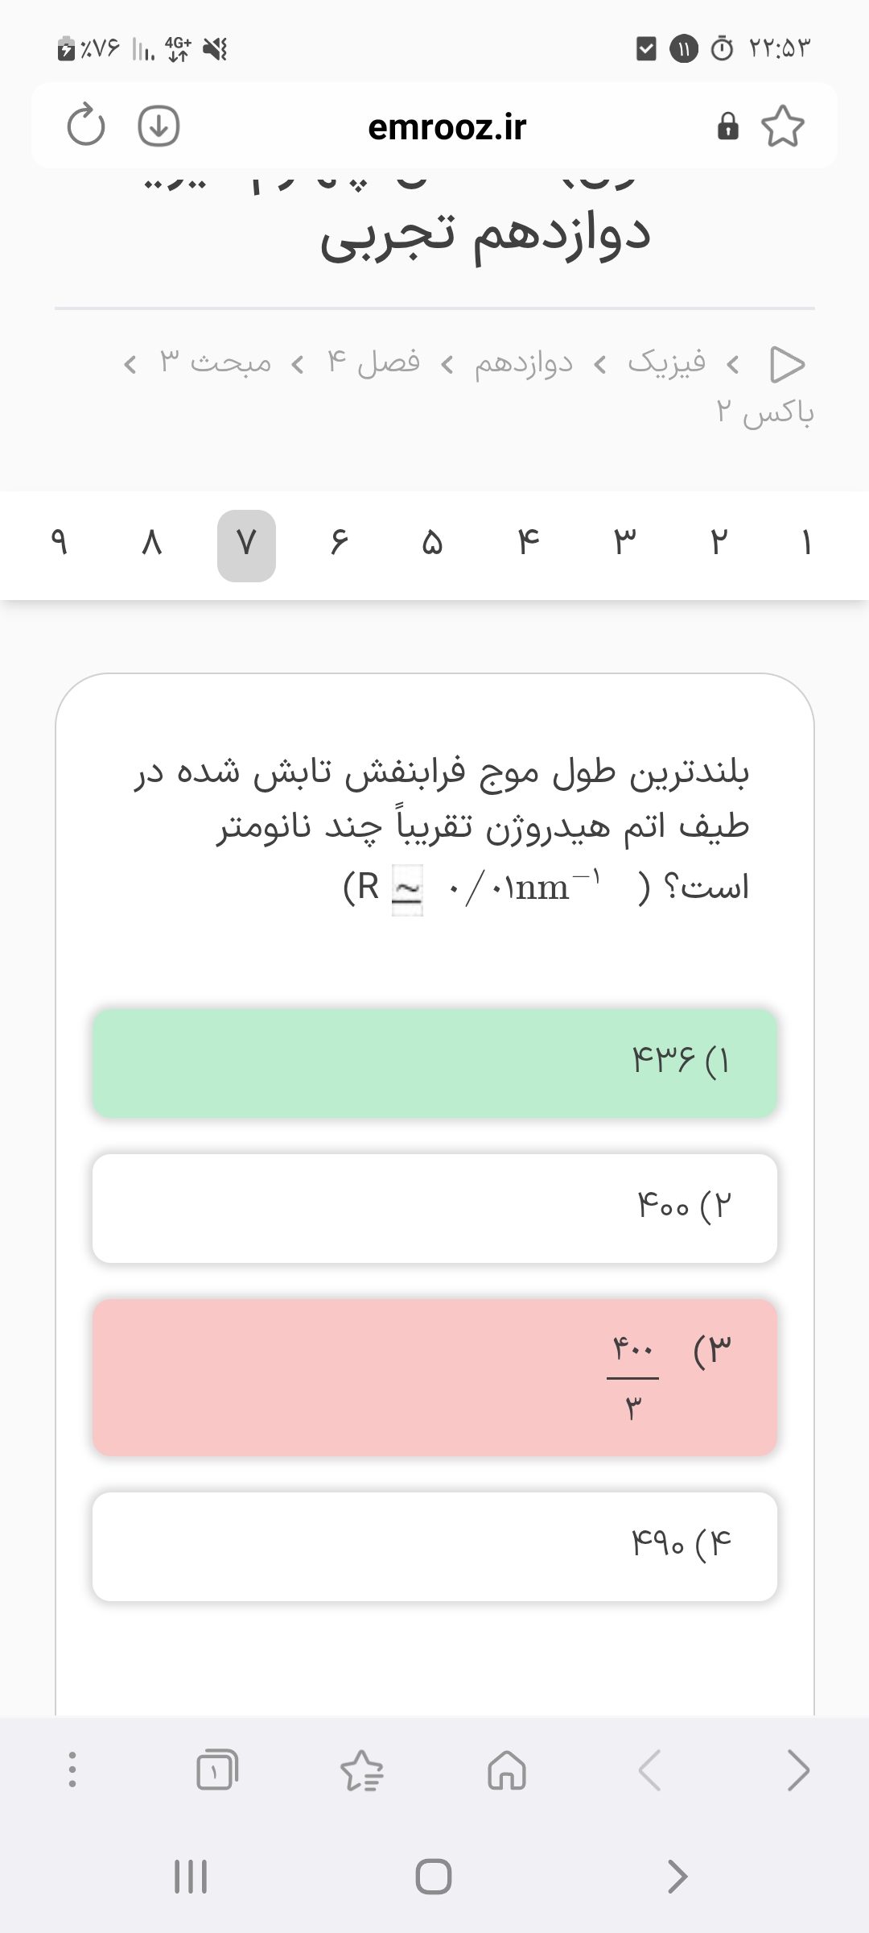Open the browser home icon

point(507,1771)
